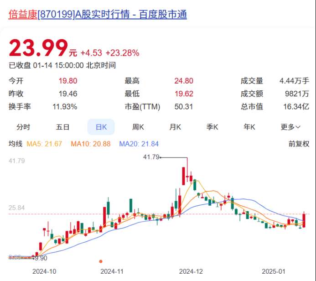Click the latest red candlestick on the chart
Image resolution: width=316 pixels, height=281 pixels.
coord(304,220)
